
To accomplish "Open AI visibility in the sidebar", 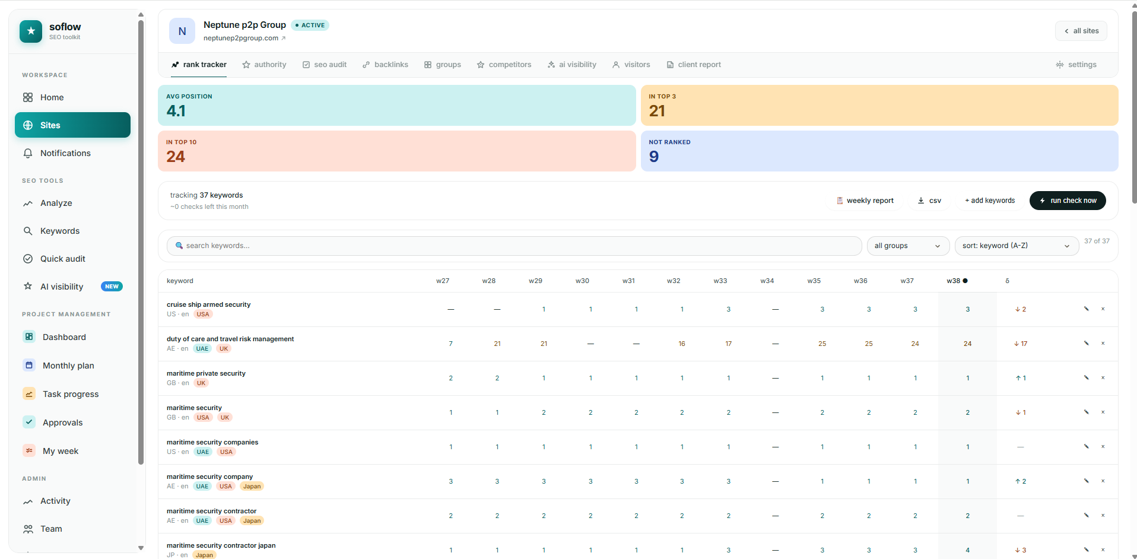I will click(x=72, y=287).
